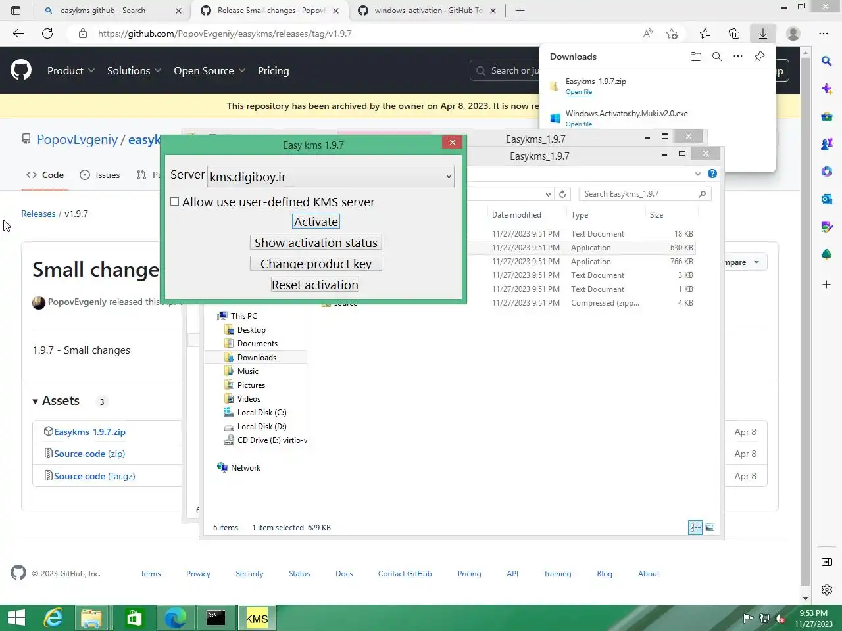The width and height of the screenshot is (842, 631).
Task: Select Downloads in Explorer navigation tree
Action: 257,358
